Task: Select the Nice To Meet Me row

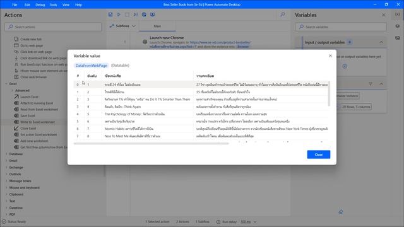Action: coord(201,136)
